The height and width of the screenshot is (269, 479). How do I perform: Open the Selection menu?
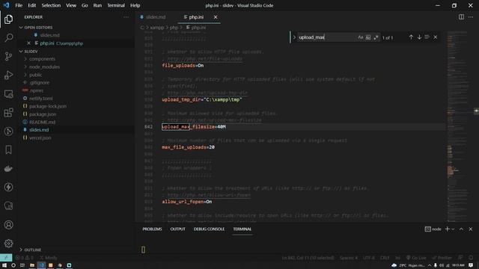51,5
